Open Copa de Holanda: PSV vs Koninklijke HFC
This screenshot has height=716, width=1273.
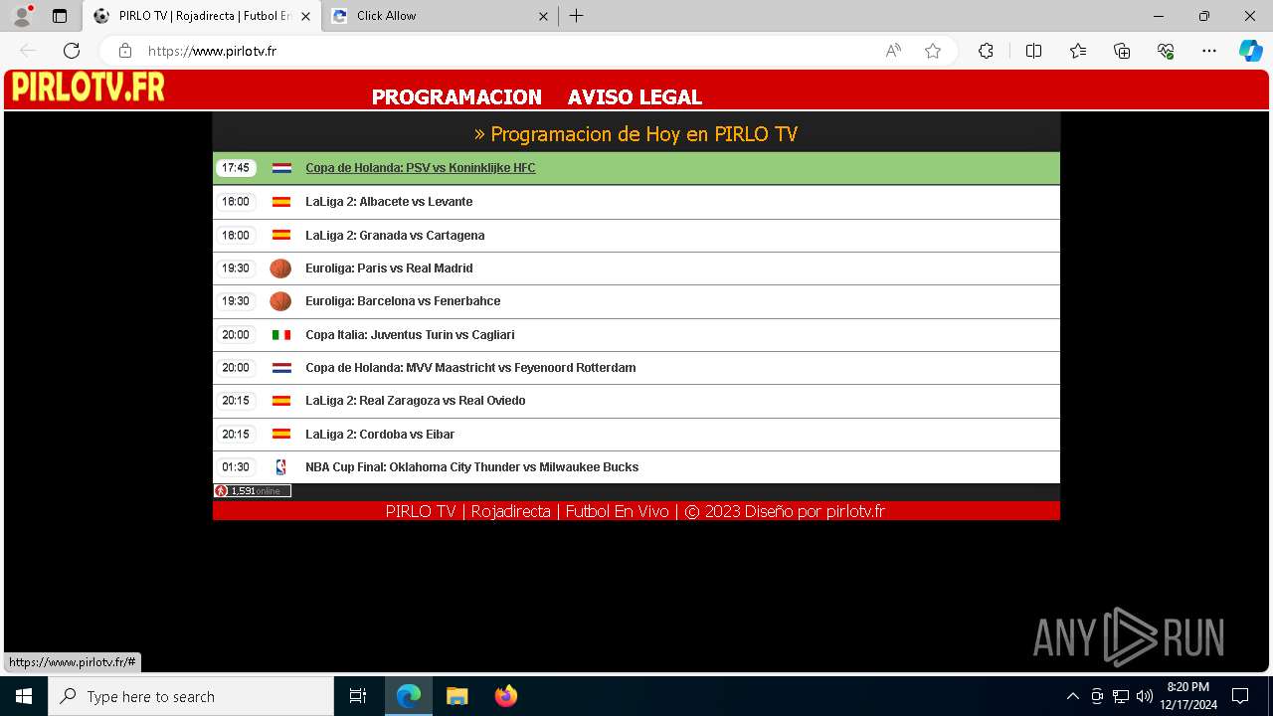[420, 168]
